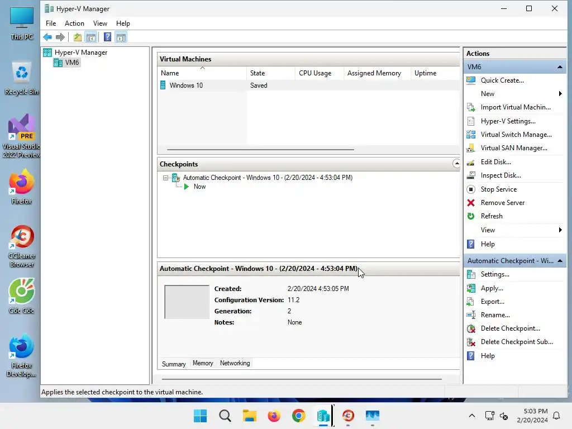The height and width of the screenshot is (429, 572).
Task: Click the Up One Level folder icon
Action: coord(77,37)
